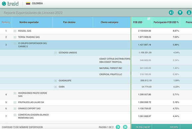Click Estados Unidos FOB 1.106.301,00
Viewport: 192px width, 129px height.
click(x=145, y=53)
